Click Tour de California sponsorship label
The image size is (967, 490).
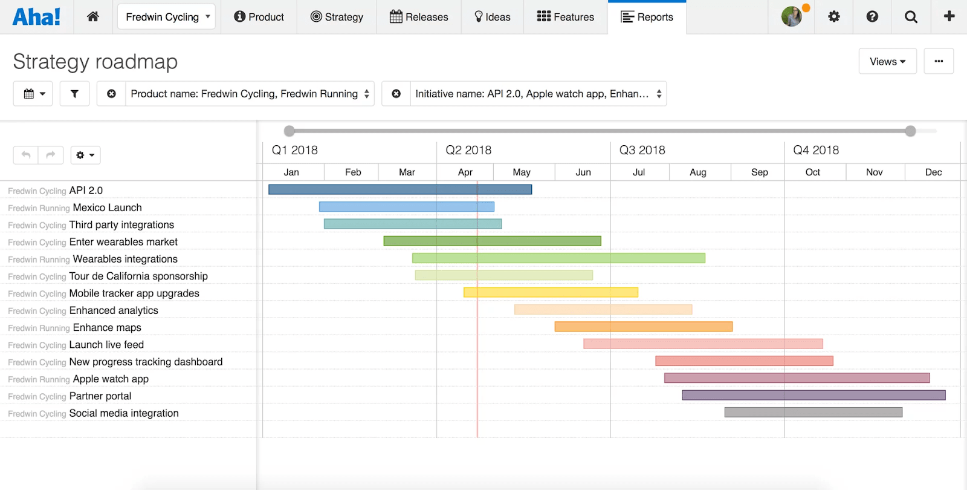(138, 276)
